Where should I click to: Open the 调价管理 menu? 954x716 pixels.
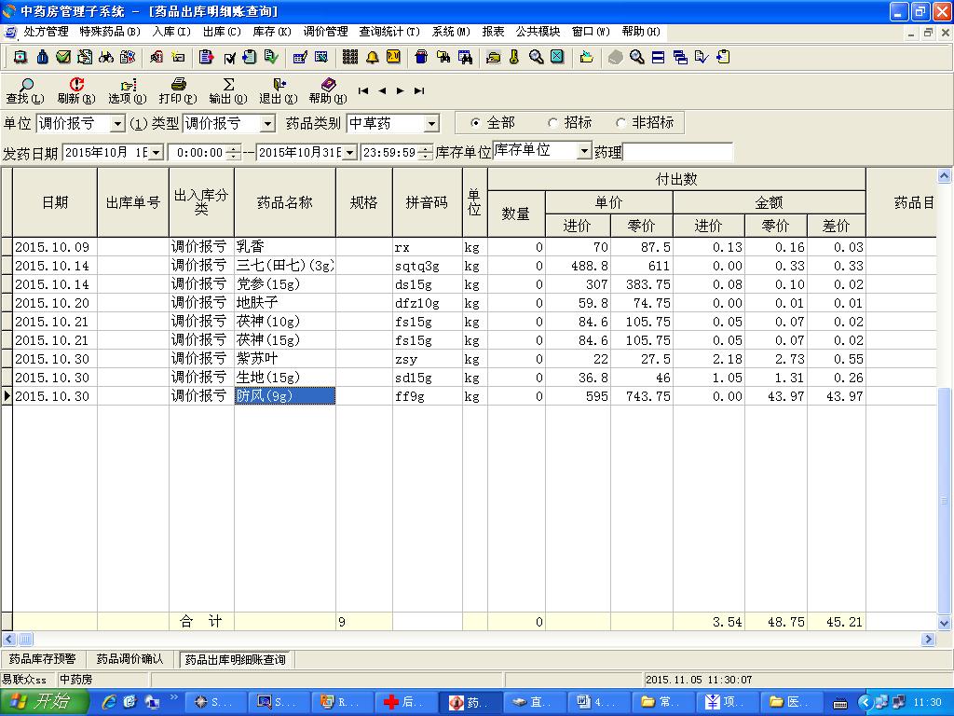(325, 31)
